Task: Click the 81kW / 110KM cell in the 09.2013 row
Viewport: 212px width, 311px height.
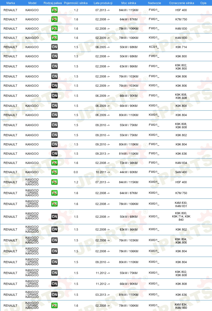Action: [129, 154]
